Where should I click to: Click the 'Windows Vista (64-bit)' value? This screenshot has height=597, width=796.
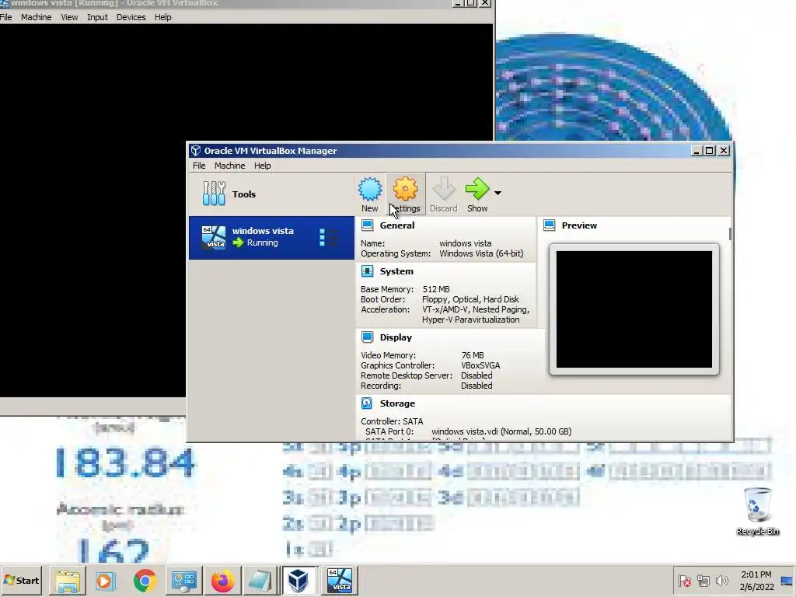click(481, 253)
